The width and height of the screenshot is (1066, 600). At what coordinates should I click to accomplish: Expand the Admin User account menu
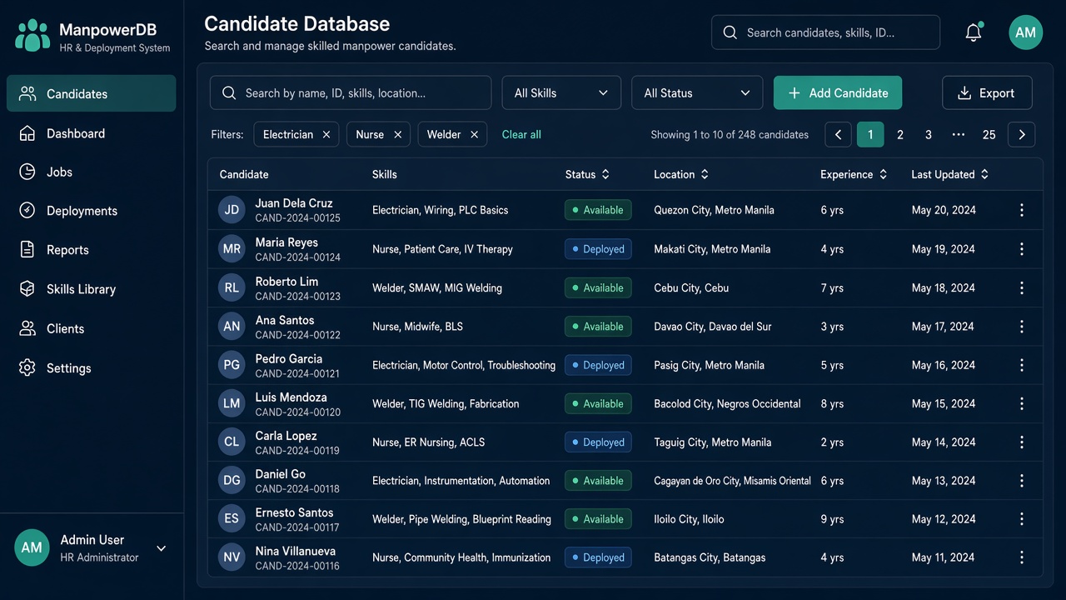coord(162,548)
